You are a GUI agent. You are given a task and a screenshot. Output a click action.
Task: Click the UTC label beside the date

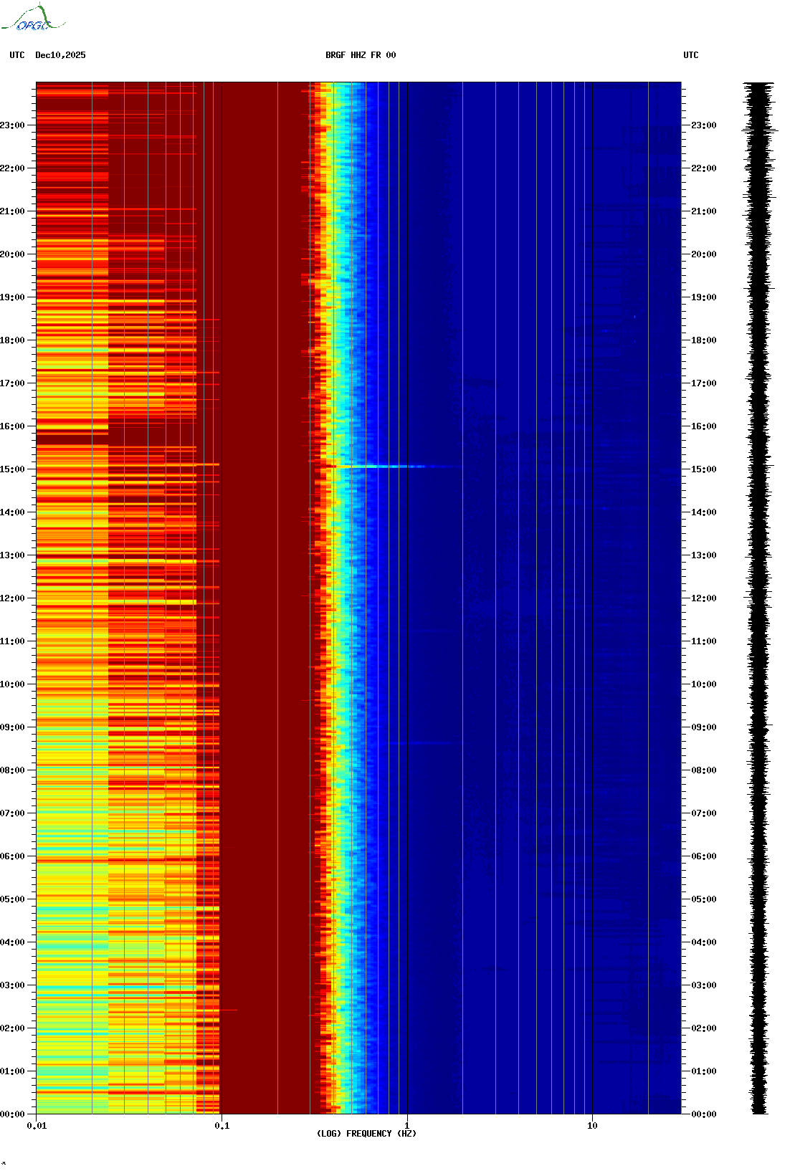tap(17, 55)
